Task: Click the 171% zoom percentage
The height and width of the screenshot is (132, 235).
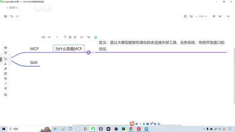Action: tap(201, 16)
